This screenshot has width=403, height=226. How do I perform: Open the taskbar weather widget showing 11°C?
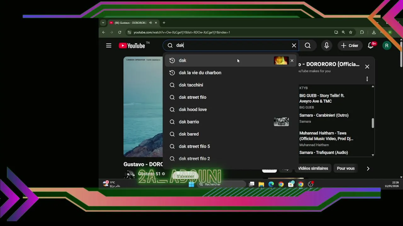[x=111, y=184]
